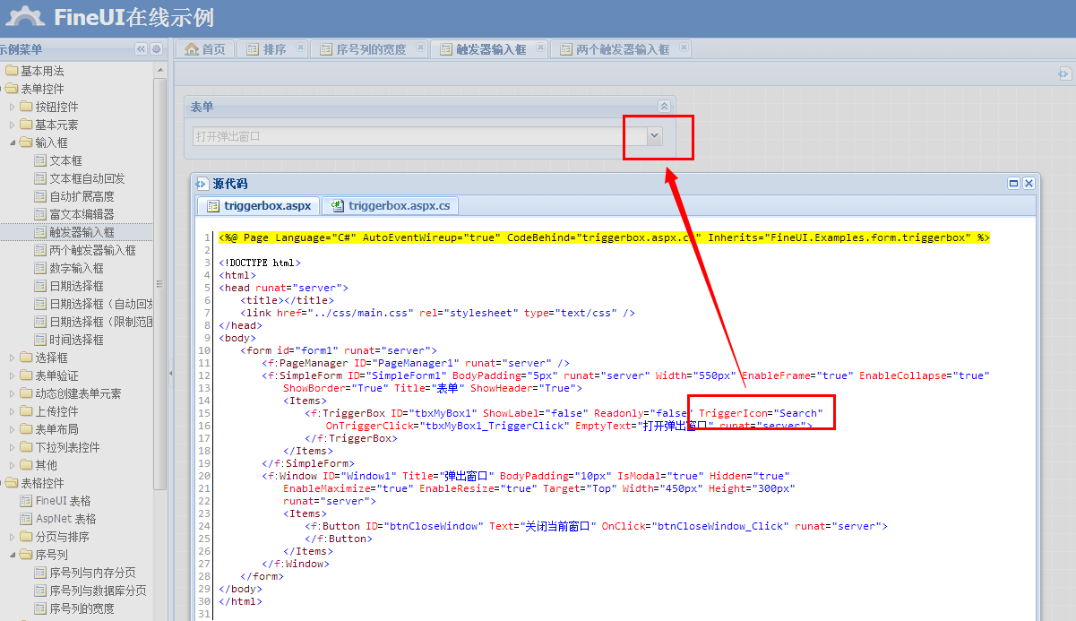Click the 源代码 window title text
The width and height of the screenshot is (1076, 621).
[x=230, y=184]
